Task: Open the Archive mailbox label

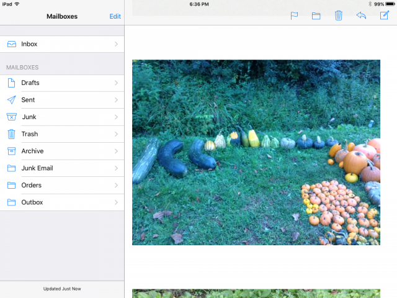Action: point(32,151)
